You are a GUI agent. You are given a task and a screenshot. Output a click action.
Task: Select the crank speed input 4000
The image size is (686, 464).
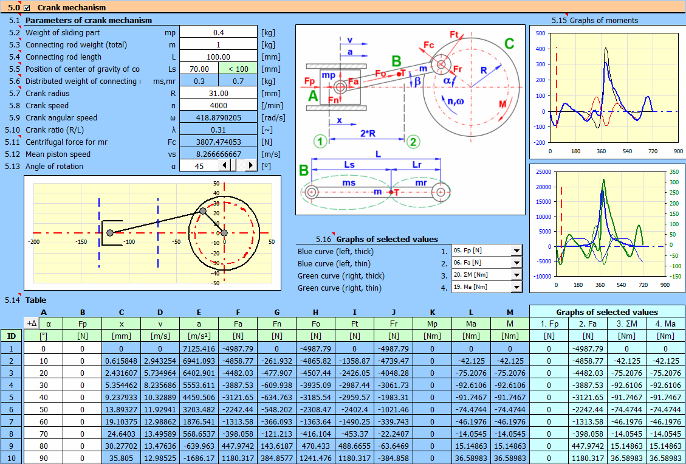(218, 105)
